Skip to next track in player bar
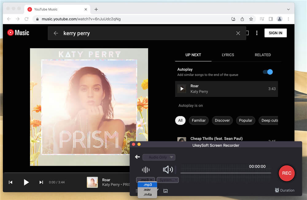Image resolution: width=307 pixels, height=200 pixels. [41, 182]
